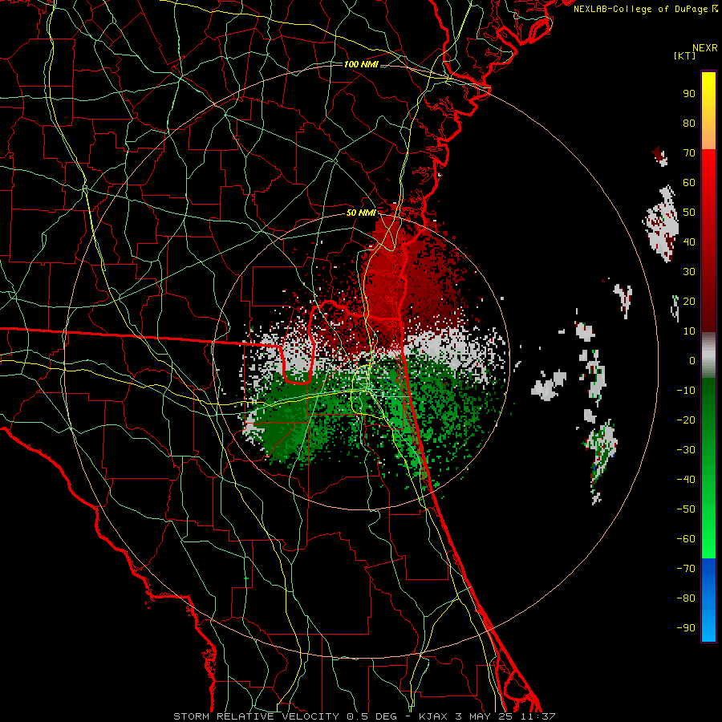The height and width of the screenshot is (722, 722).
Task: Click the "-40" value on the velocity scale
Action: (x=686, y=480)
